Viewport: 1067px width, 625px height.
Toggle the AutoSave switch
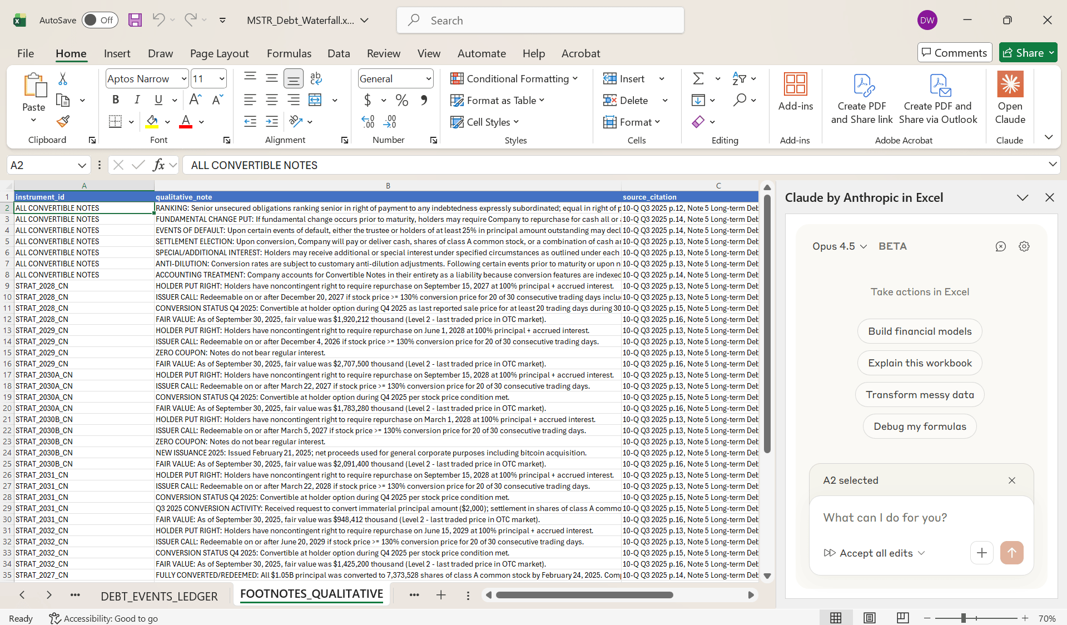tap(100, 21)
